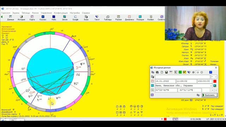Click the blank new document icon in dialog
This screenshot has height=127, width=226.
pyautogui.click(x=162, y=72)
